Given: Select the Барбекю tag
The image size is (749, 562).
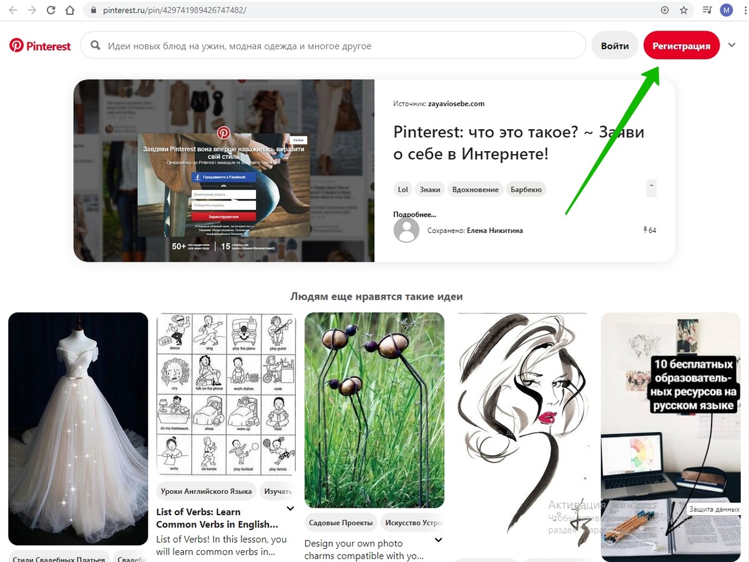Looking at the screenshot, I should click(526, 189).
